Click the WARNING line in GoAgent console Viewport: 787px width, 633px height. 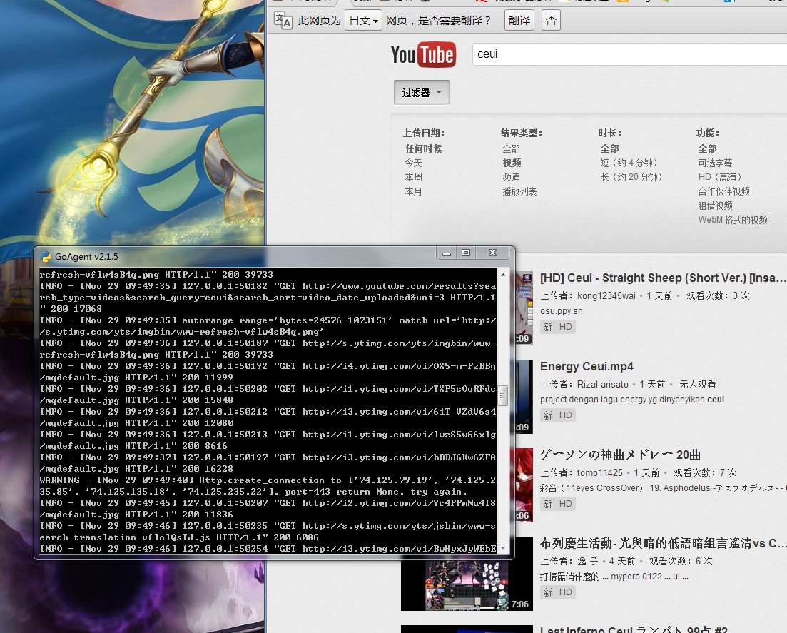point(268,486)
